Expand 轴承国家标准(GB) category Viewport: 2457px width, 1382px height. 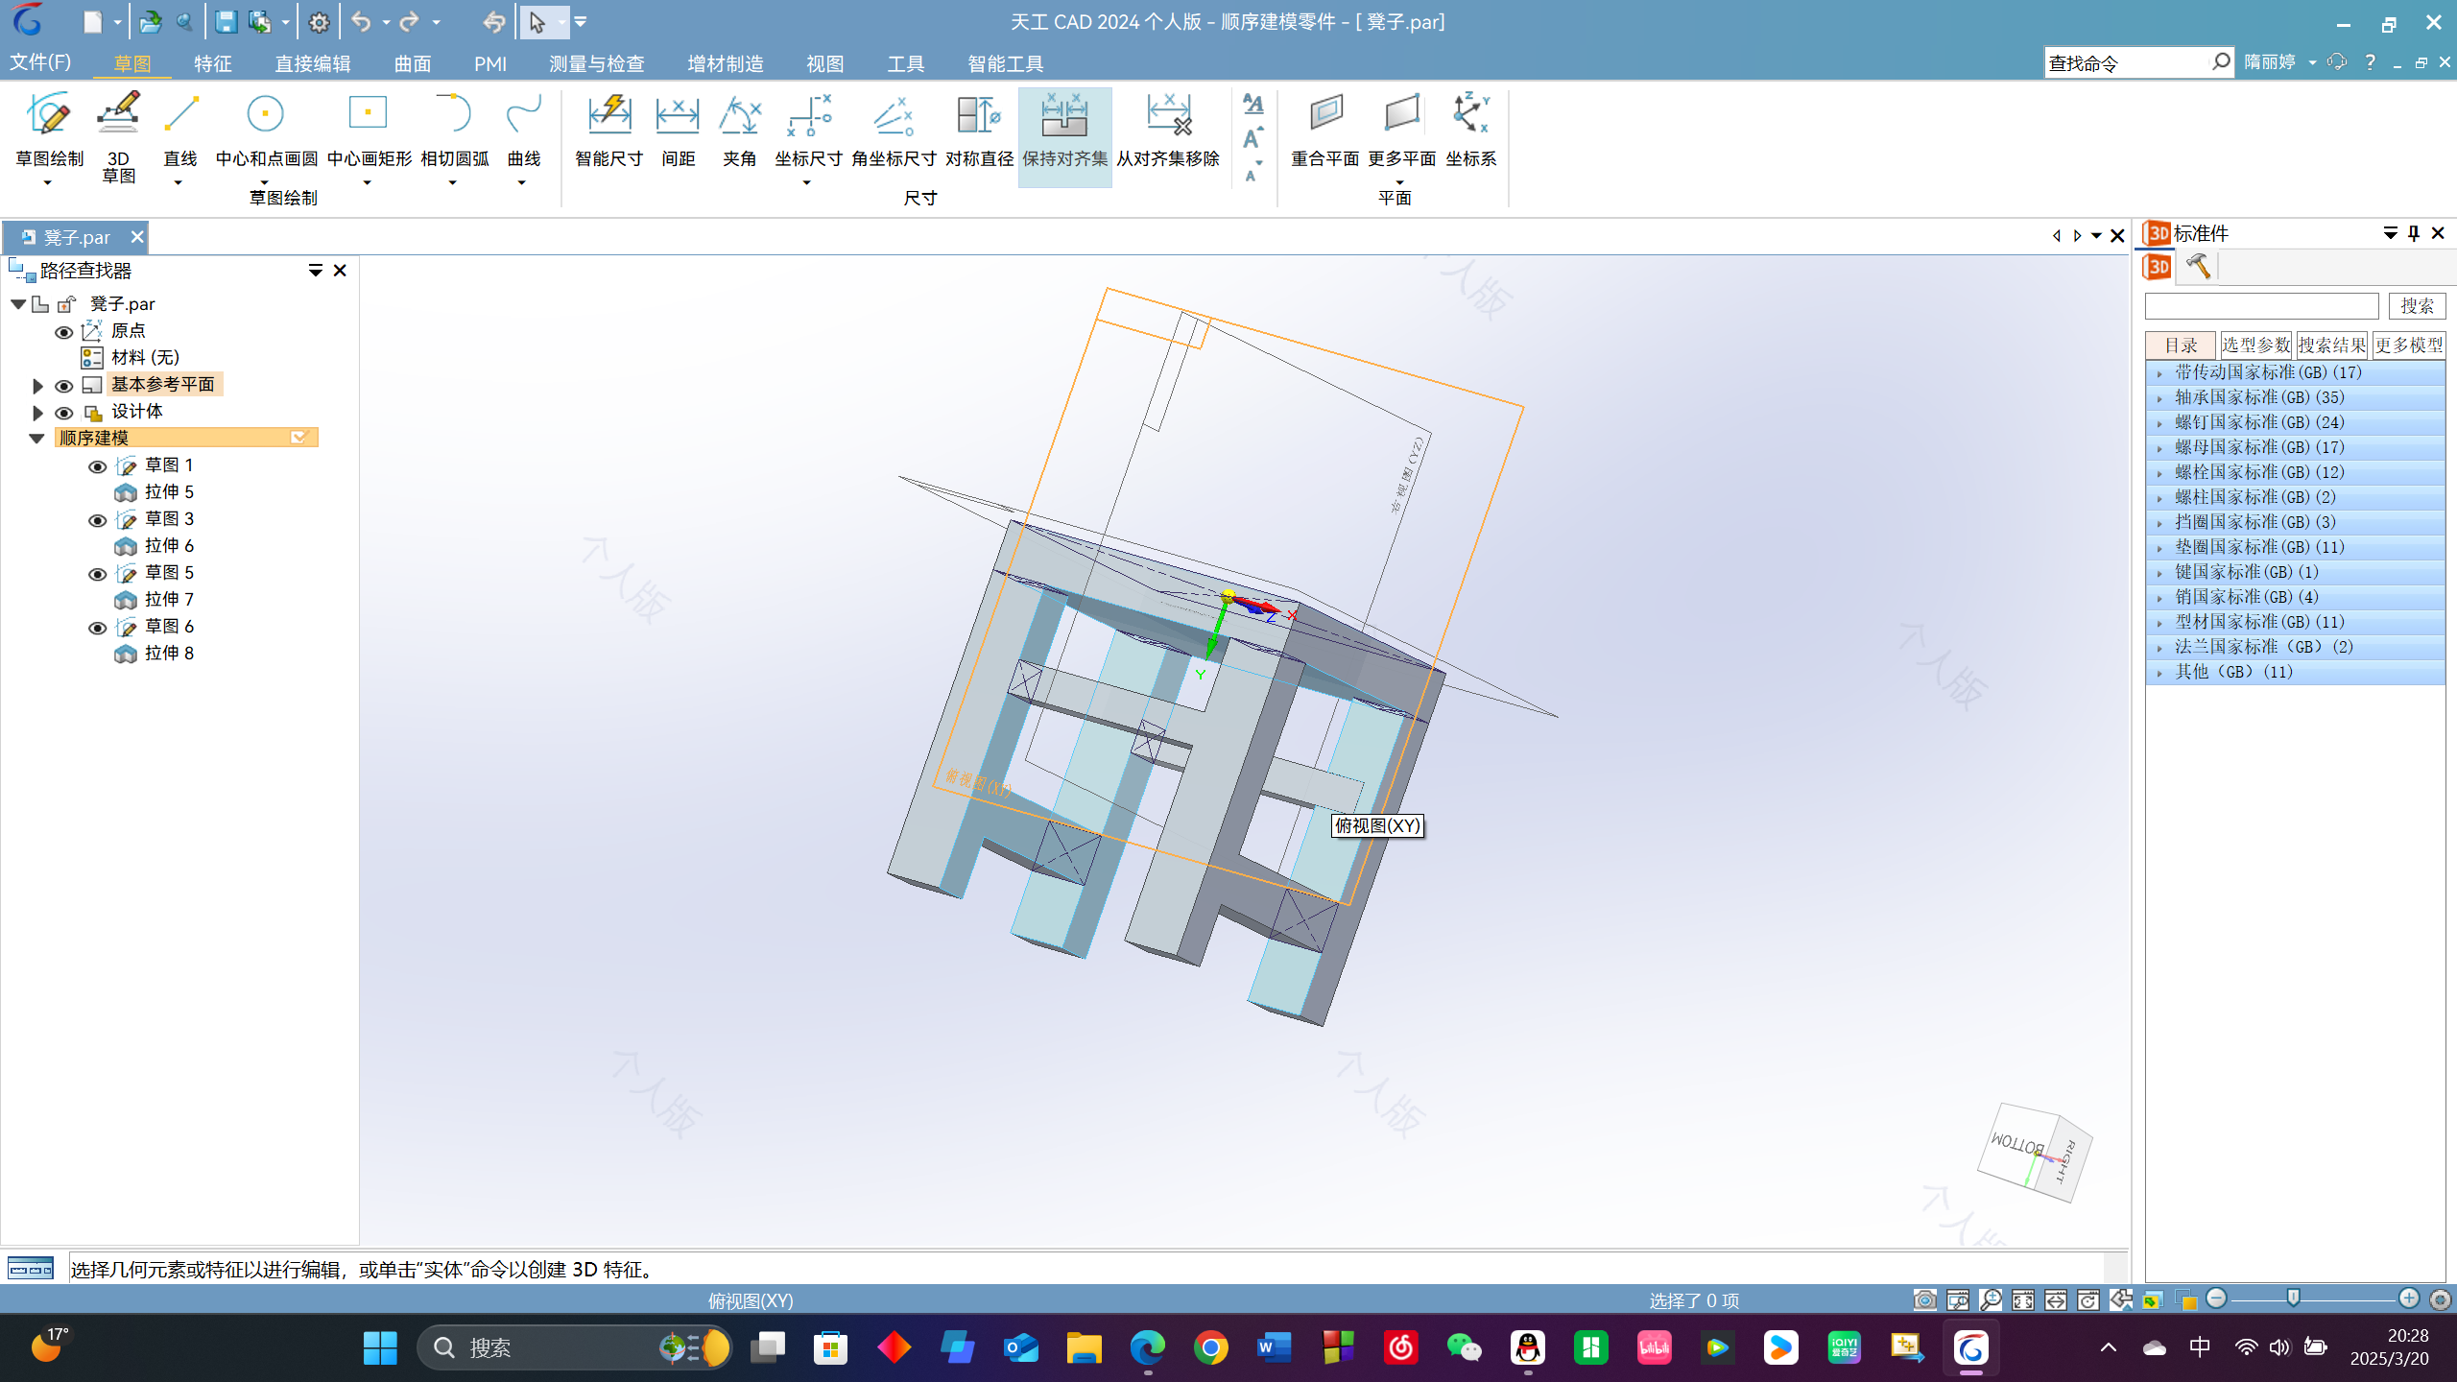click(2159, 398)
